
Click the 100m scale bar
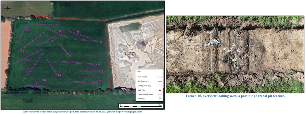pyautogui.click(x=141, y=106)
